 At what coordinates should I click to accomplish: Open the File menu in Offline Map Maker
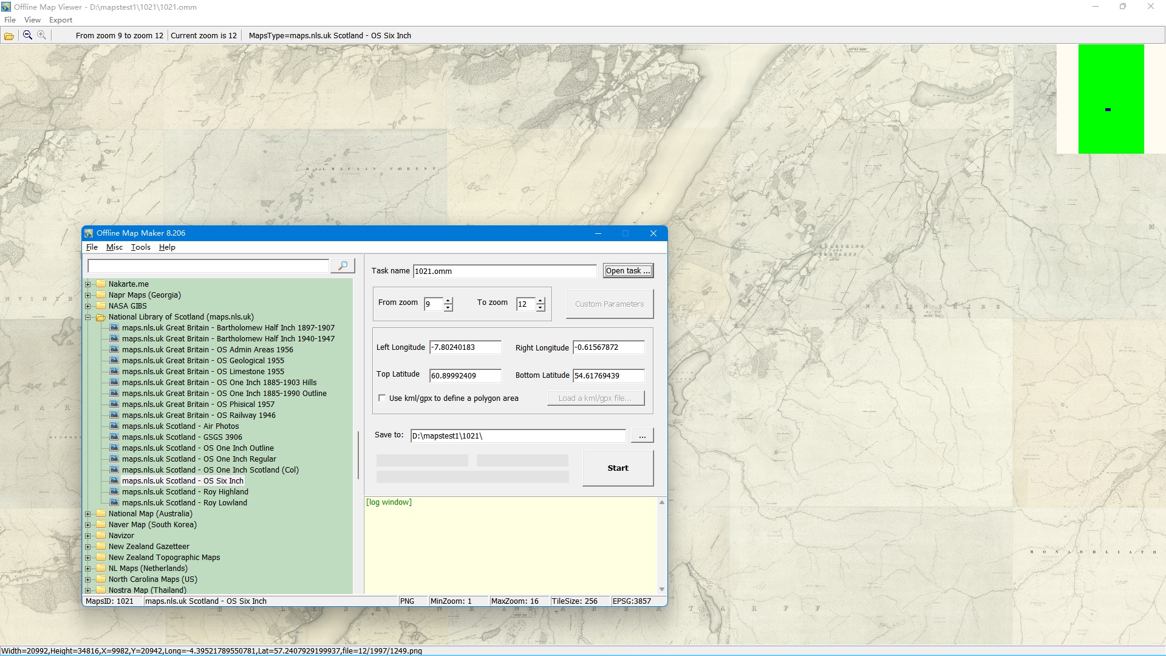pyautogui.click(x=92, y=247)
